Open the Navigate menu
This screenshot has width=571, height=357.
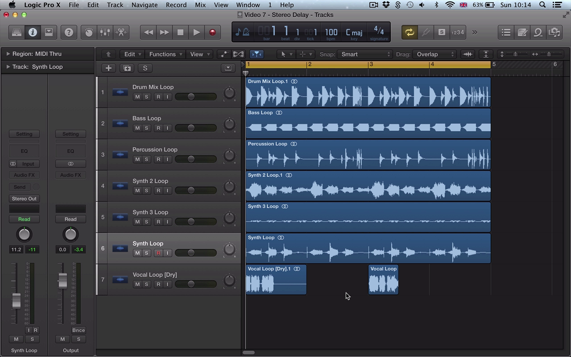[145, 5]
